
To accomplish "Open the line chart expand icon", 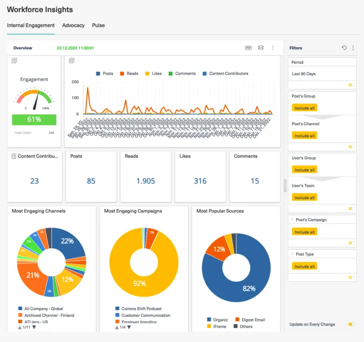I will (71, 61).
